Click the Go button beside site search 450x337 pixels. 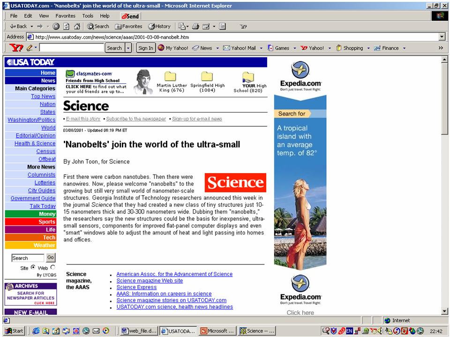[x=51, y=257]
